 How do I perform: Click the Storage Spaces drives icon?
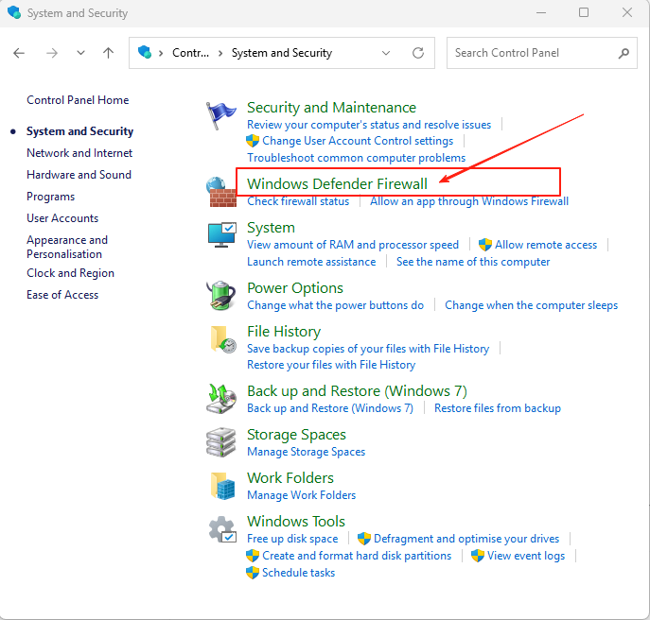(221, 442)
